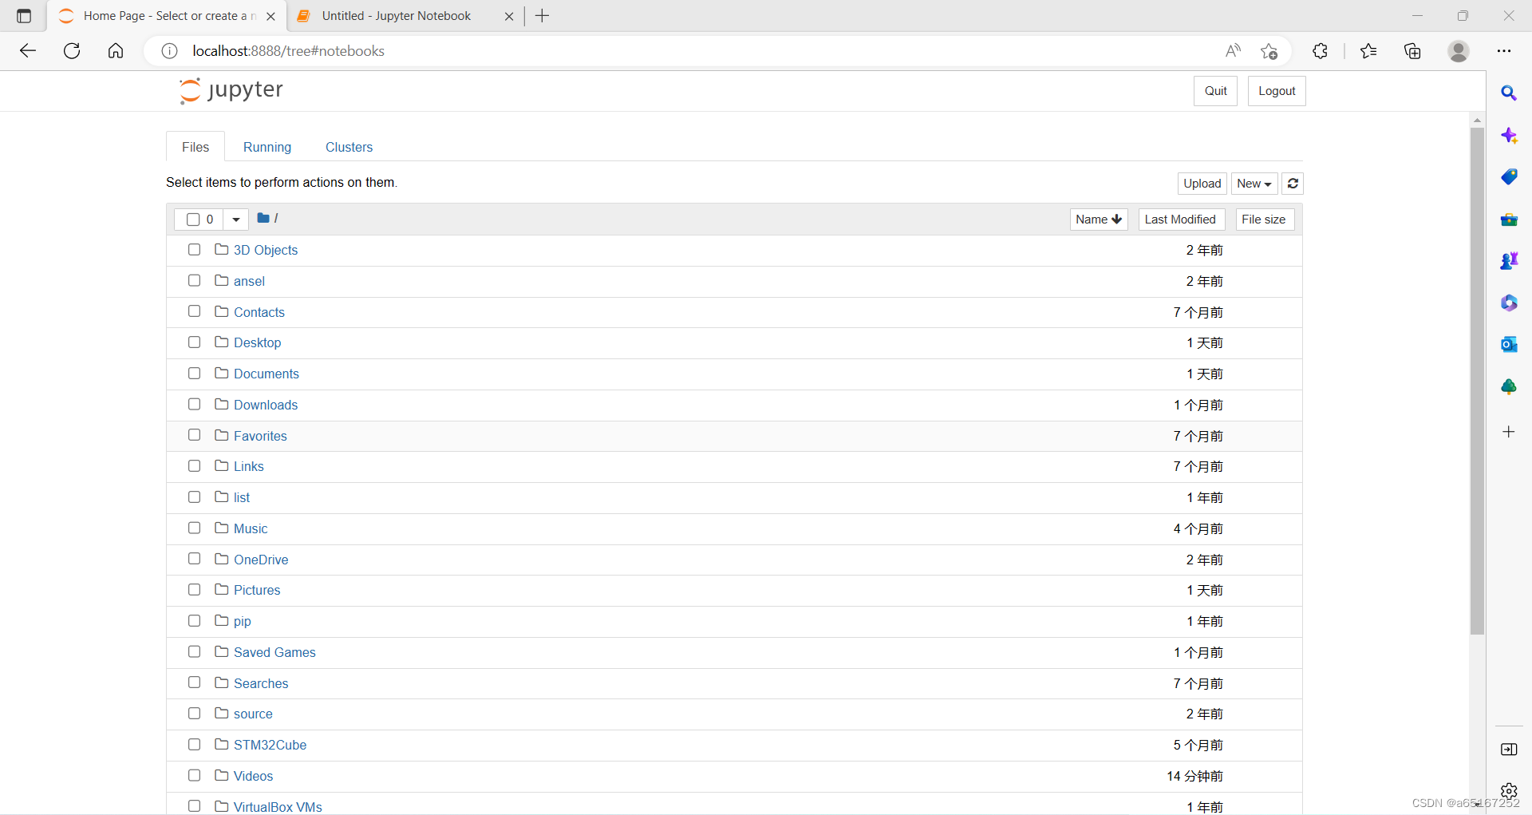1532x815 pixels.
Task: Open the green tree sidebar icon
Action: (x=1509, y=387)
